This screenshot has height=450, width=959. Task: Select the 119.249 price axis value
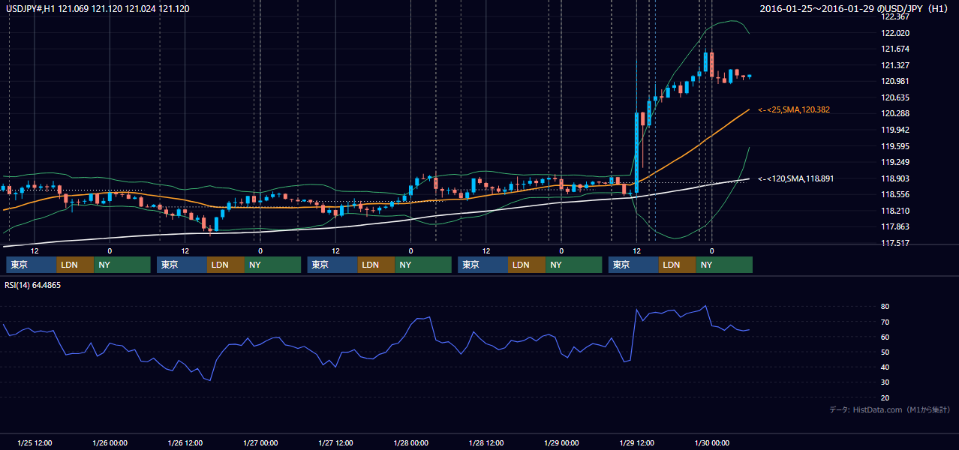(896, 162)
